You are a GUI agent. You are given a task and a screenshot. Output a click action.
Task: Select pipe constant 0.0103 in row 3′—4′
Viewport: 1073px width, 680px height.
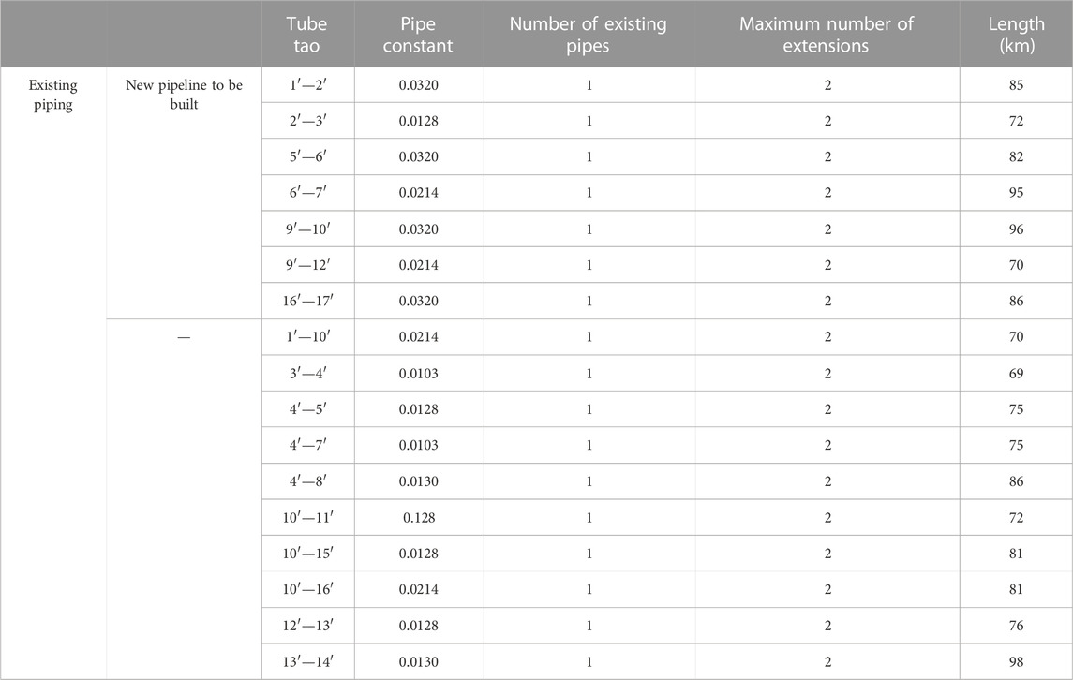pos(419,373)
